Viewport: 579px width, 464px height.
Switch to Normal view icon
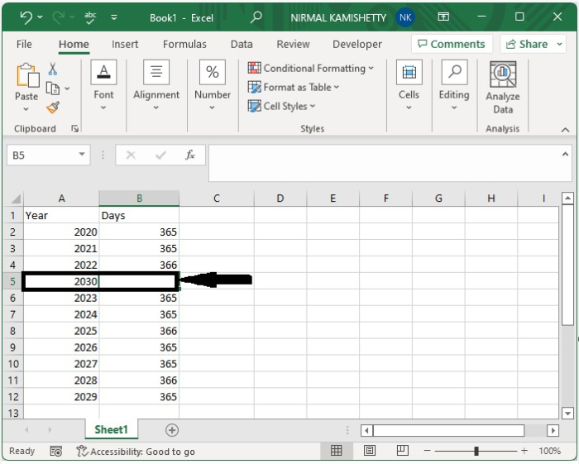pyautogui.click(x=336, y=451)
